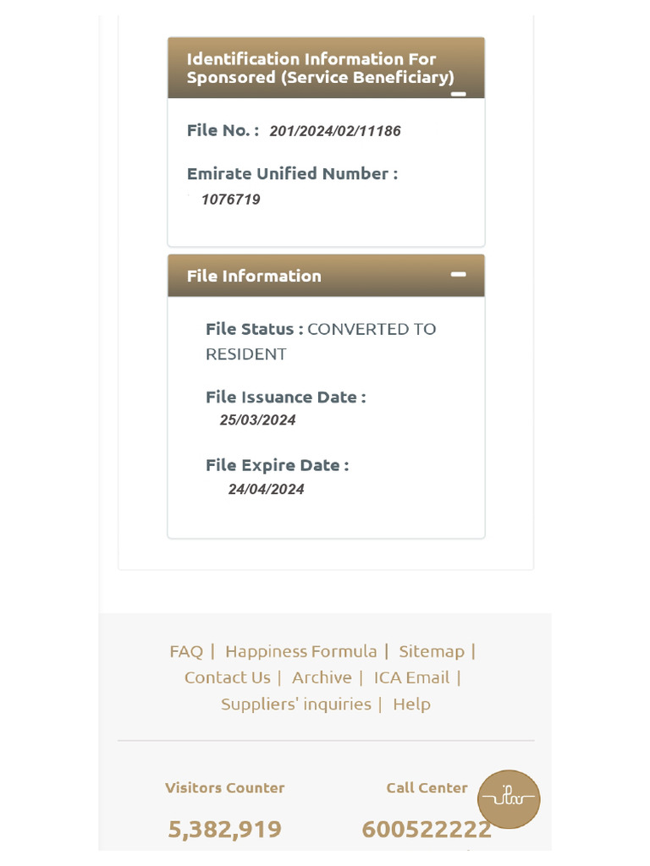Open the floating chat assistant icon
This screenshot has height=866, width=650.
point(508,798)
